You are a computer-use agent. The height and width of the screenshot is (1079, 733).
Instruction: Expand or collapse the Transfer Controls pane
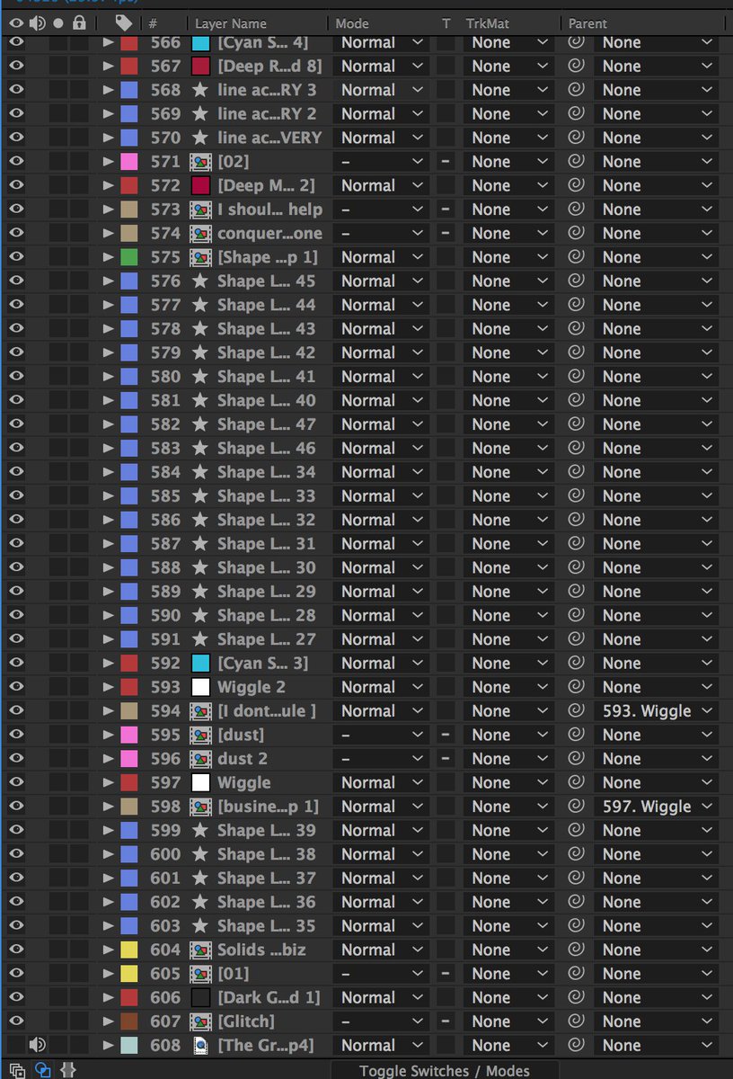42,1070
